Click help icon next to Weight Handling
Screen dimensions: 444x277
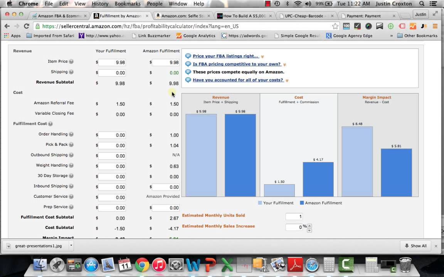click(x=71, y=165)
